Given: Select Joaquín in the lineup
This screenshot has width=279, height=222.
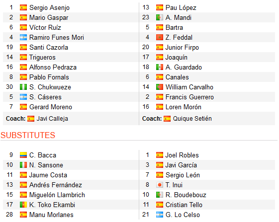Looking at the screenshot, I should [x=177, y=58].
